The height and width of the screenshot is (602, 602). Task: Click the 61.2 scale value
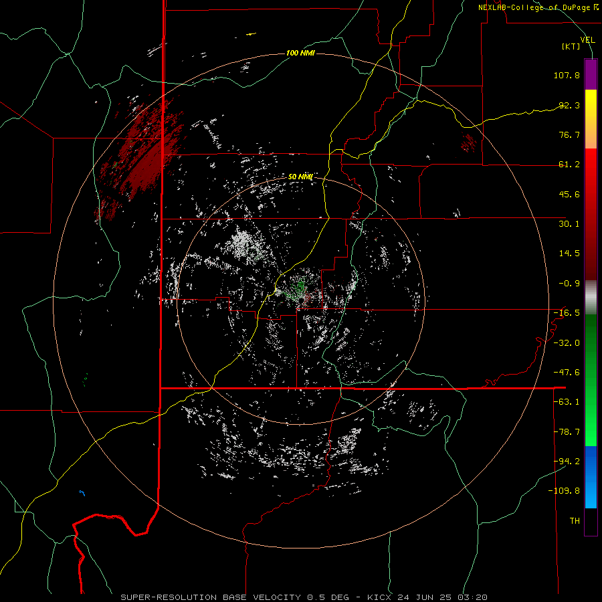(x=569, y=165)
